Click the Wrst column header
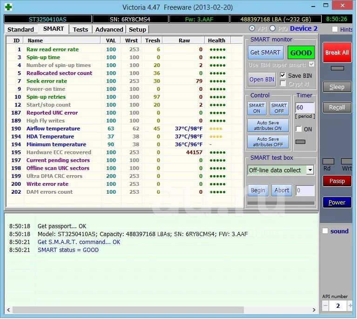 (131, 41)
